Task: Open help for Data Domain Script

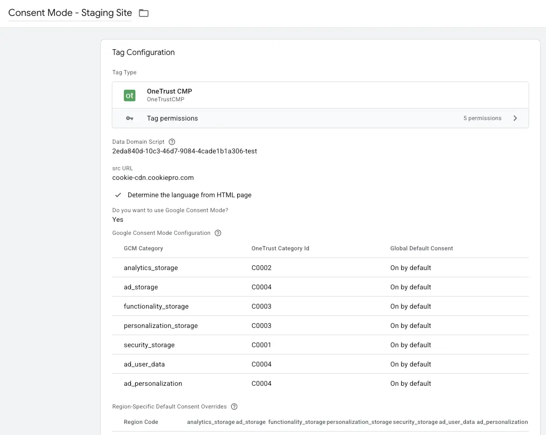Action: tap(172, 142)
